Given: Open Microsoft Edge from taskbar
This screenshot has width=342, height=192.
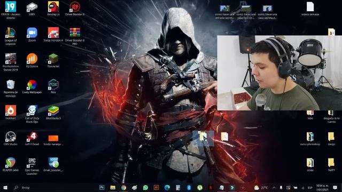Looking at the screenshot, I should pos(167,187).
